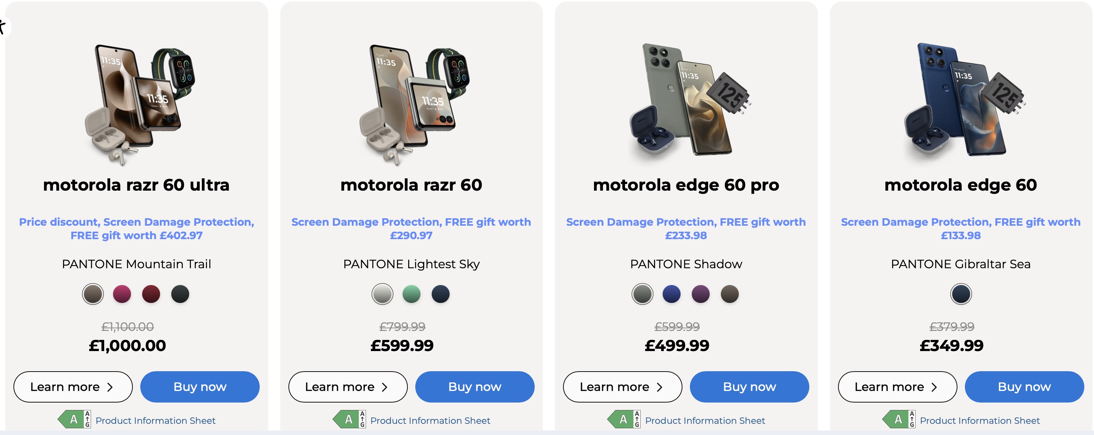Buy the motorola razr 60 ultra now

[200, 387]
